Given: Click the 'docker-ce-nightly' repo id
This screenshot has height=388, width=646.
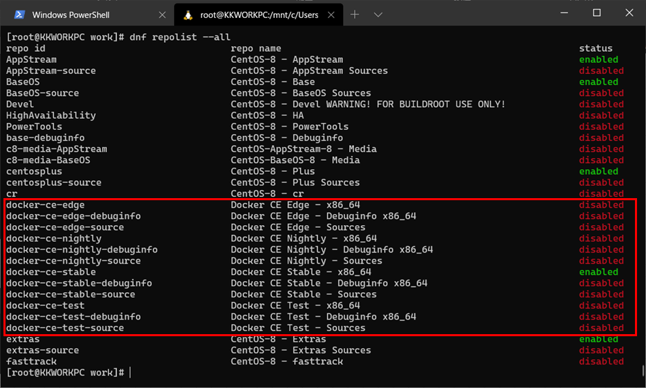Looking at the screenshot, I should [x=54, y=238].
